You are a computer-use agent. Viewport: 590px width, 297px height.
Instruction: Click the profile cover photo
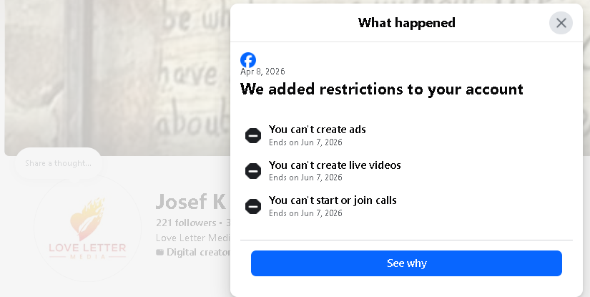[x=114, y=72]
